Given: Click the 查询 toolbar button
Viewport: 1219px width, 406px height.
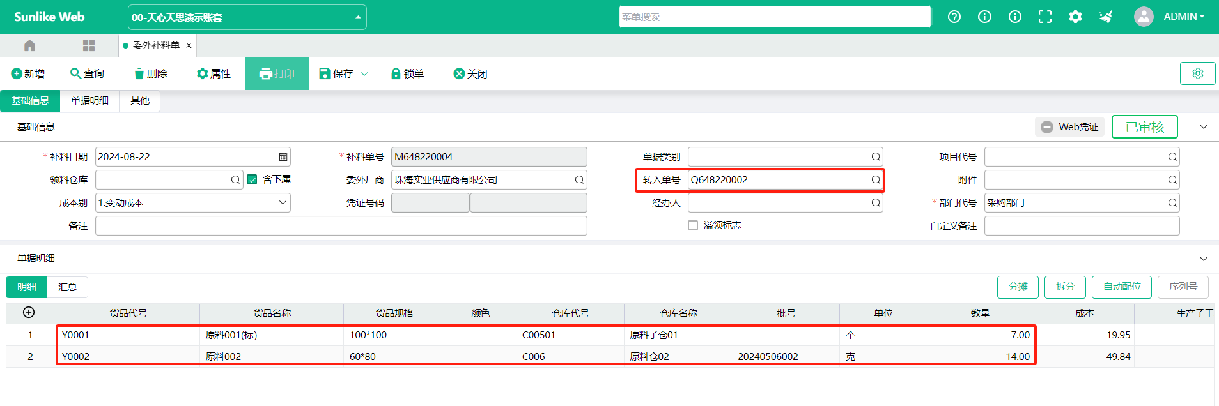Looking at the screenshot, I should pos(87,74).
